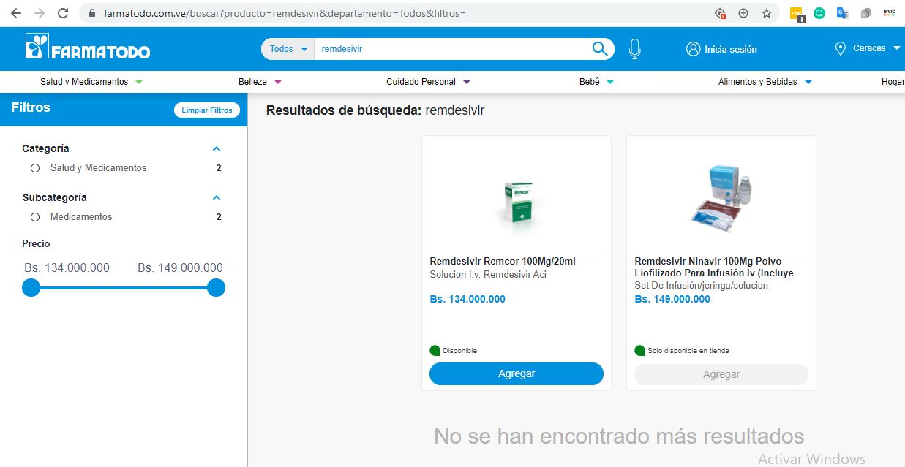Click the browser forward arrow
Viewport: 905px width, 467px height.
40,13
